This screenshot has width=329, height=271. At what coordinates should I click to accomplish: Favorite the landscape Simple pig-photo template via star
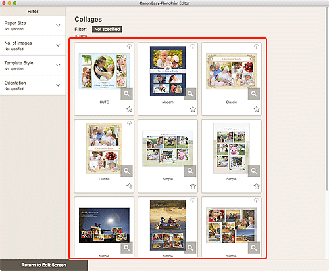point(193,186)
